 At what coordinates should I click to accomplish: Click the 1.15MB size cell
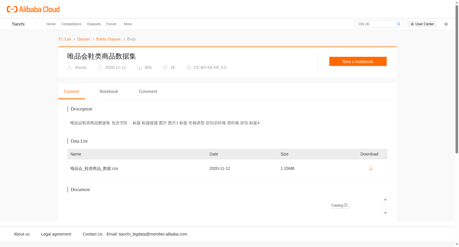(287, 168)
